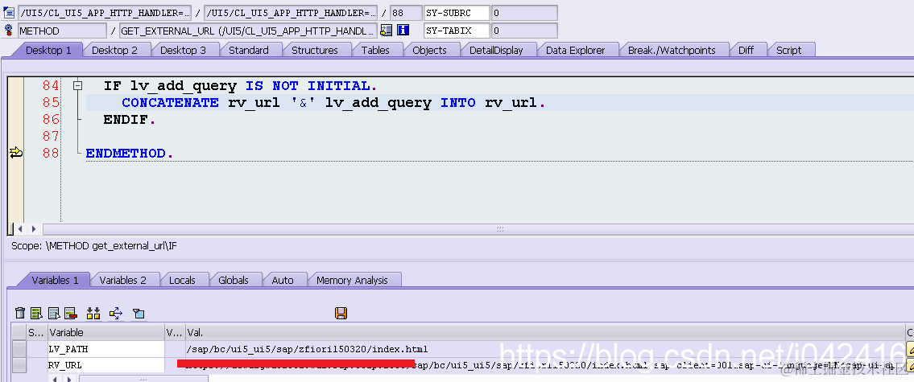Click the line number field showing 88
Image resolution: width=914 pixels, height=382 pixels.
point(405,12)
